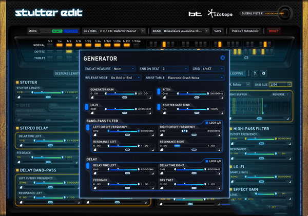Close the Generator panel
Viewport: 308px width, 216px height.
[x=222, y=58]
